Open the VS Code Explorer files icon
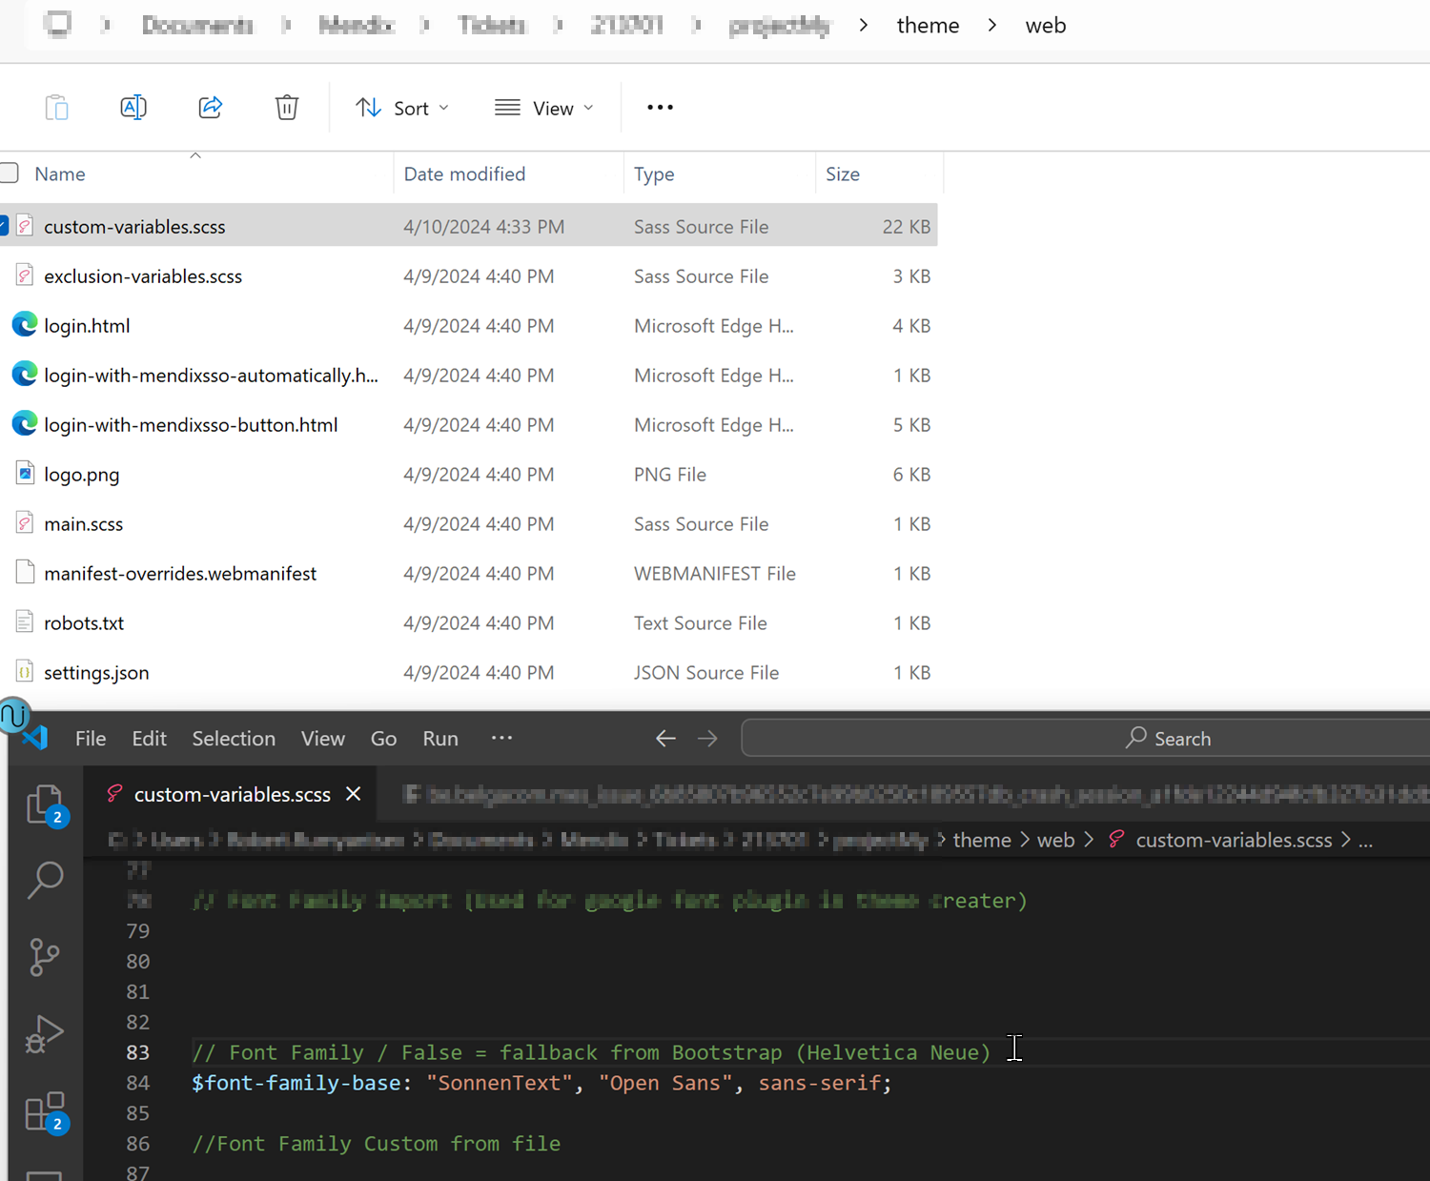1430x1181 pixels. click(45, 806)
